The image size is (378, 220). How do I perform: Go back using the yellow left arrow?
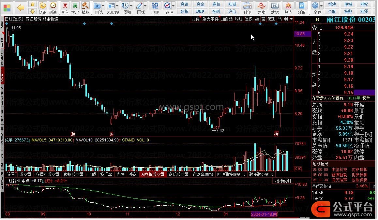tap(21, 8)
